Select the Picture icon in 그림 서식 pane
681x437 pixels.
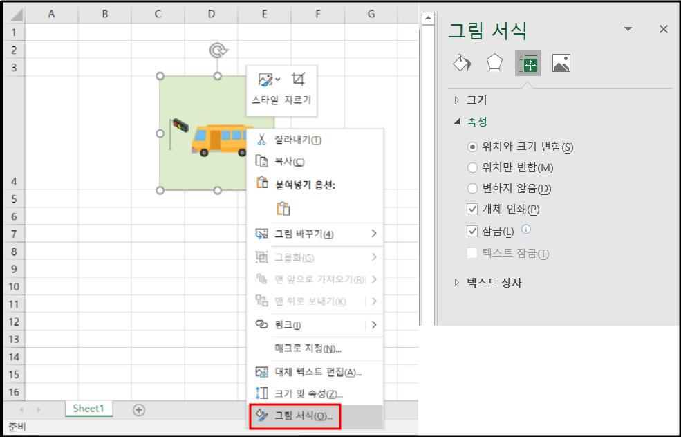point(561,62)
